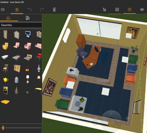Select the blue kettle thumbnail
The height and width of the screenshot is (133, 147).
tap(17, 80)
